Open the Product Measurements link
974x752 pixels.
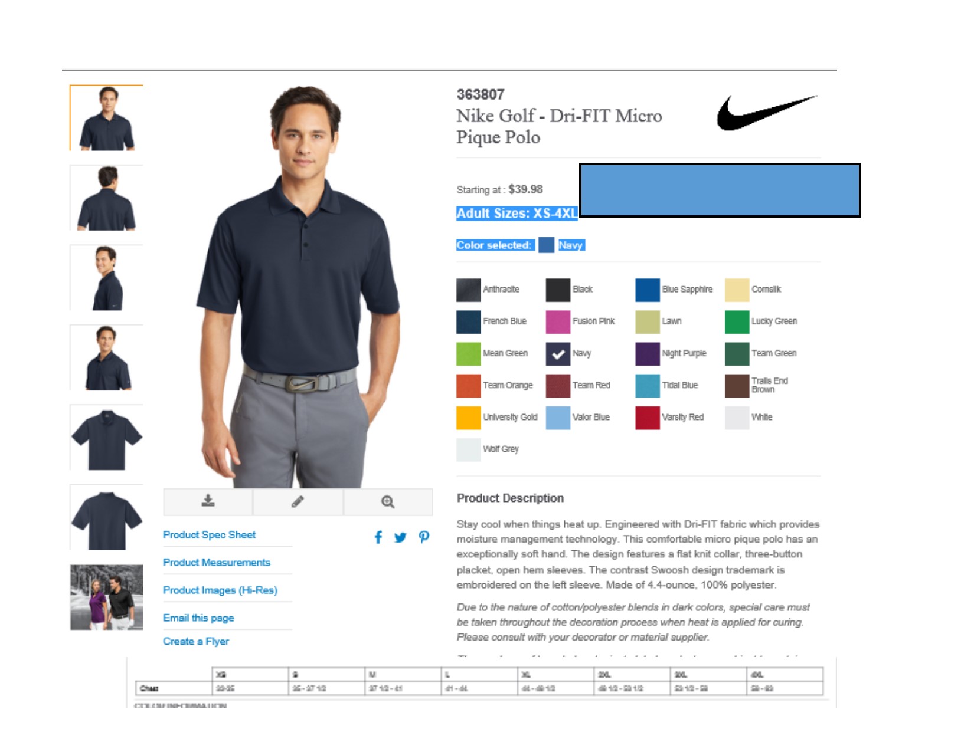tap(217, 562)
